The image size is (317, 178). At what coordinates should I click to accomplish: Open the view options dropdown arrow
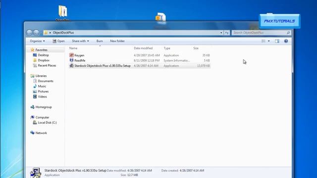(268, 41)
